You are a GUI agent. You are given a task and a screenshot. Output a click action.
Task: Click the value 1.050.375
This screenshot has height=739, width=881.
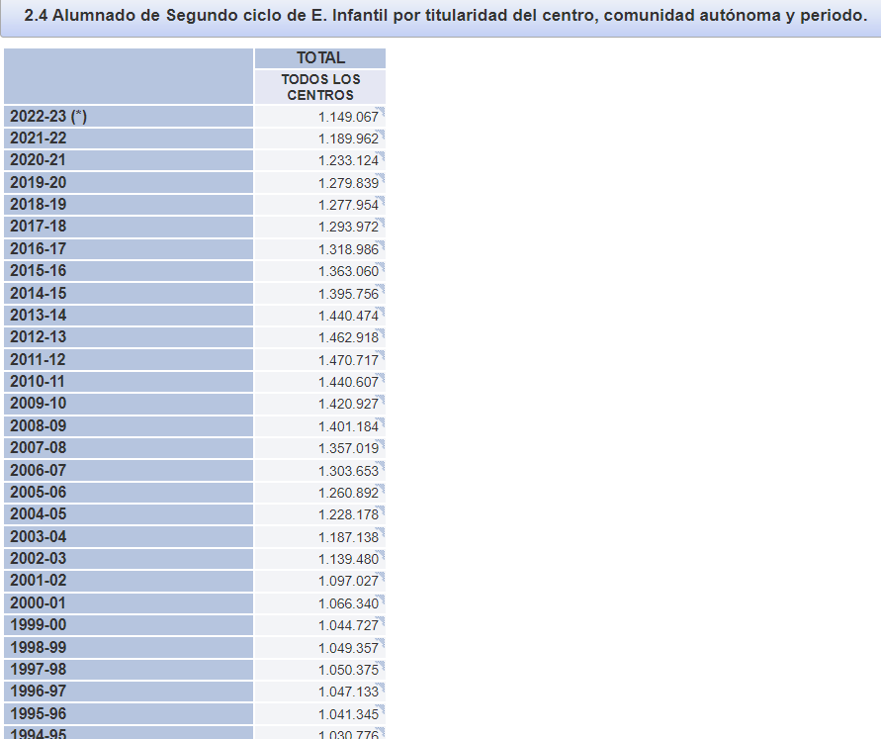click(x=349, y=670)
